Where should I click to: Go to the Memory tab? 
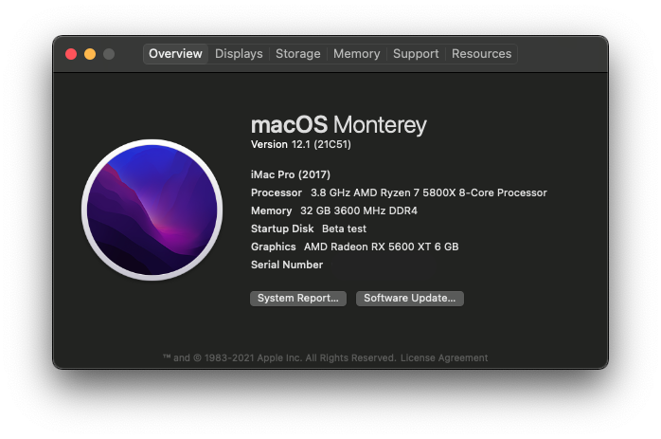tap(356, 54)
